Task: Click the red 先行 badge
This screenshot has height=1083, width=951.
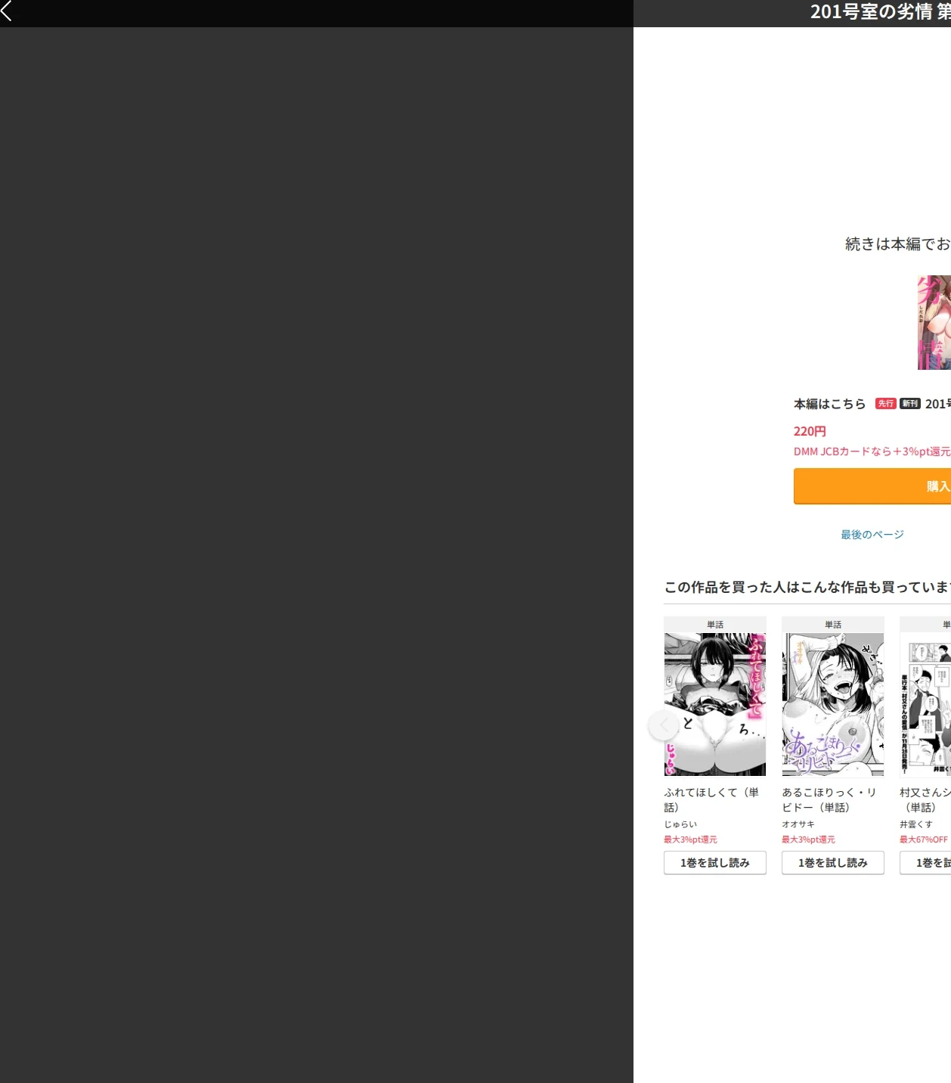Action: click(x=885, y=404)
